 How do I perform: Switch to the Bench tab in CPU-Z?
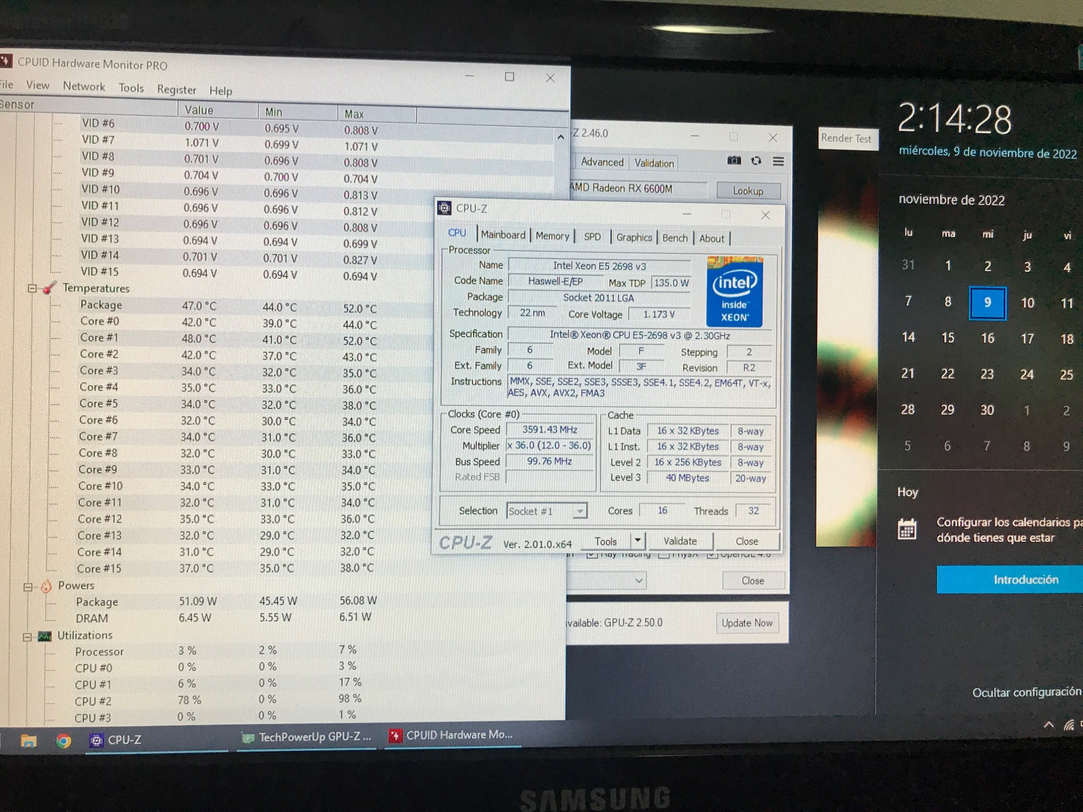coord(675,238)
